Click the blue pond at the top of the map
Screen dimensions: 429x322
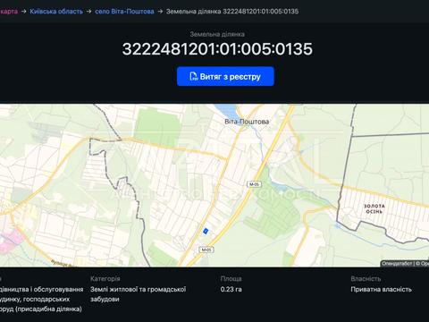227,111
